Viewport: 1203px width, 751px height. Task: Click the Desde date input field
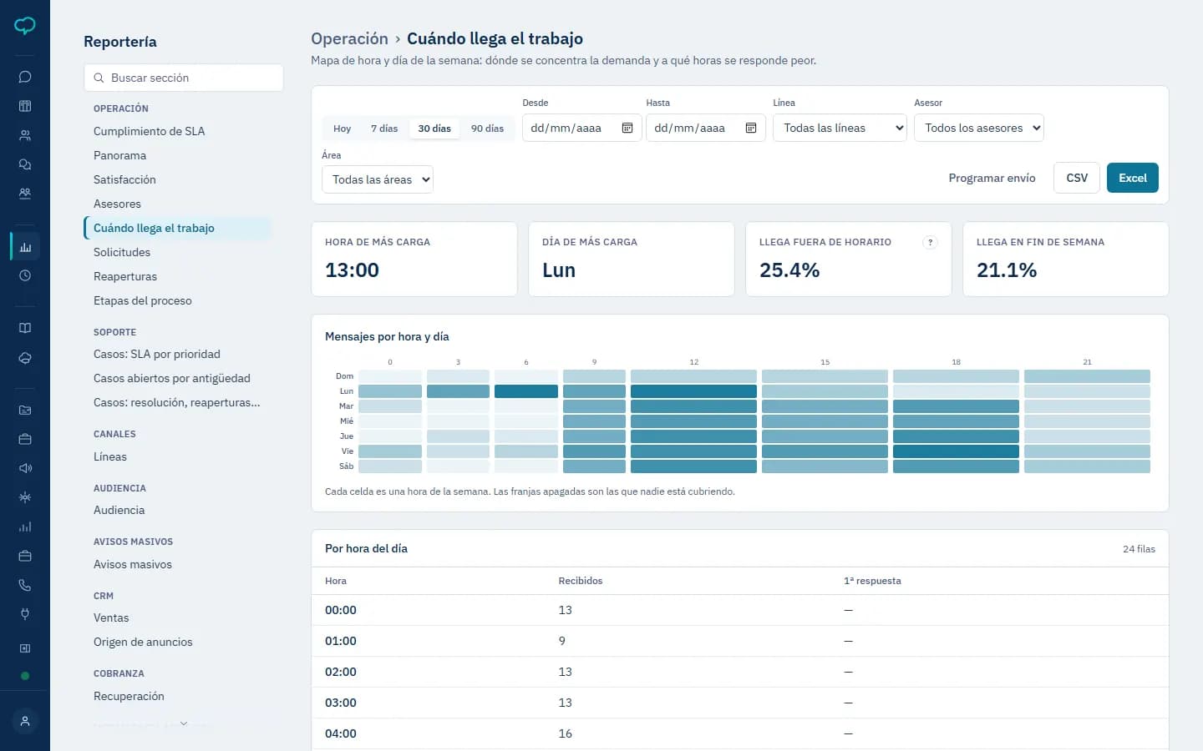click(x=582, y=128)
